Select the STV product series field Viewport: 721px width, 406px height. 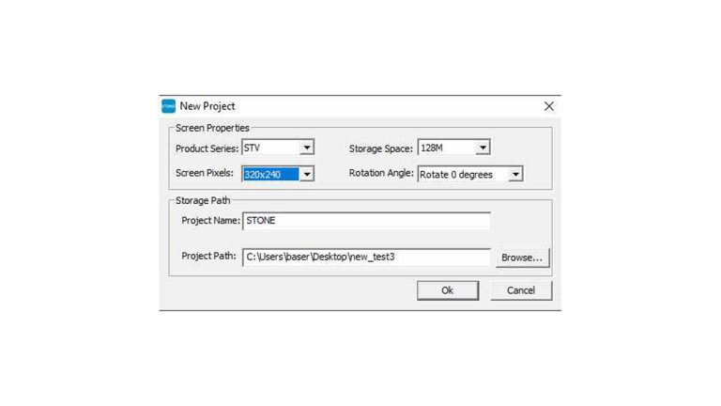coord(278,148)
